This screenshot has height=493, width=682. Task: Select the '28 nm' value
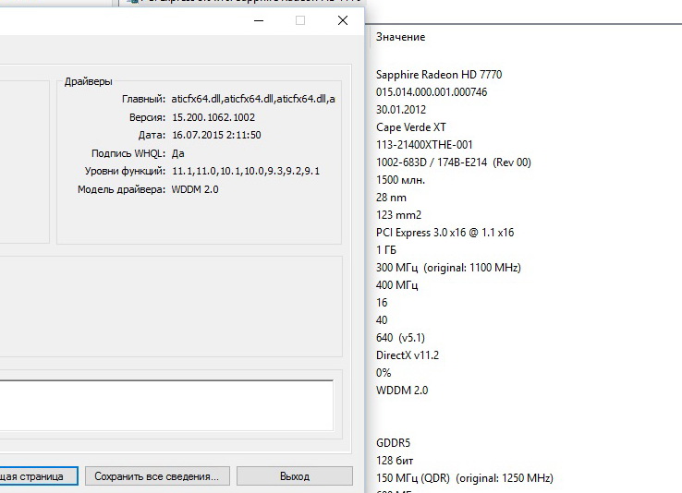coord(391,198)
